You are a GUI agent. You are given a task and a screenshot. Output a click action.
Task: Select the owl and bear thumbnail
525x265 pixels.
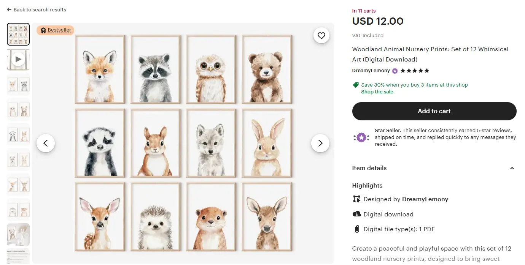[18, 109]
